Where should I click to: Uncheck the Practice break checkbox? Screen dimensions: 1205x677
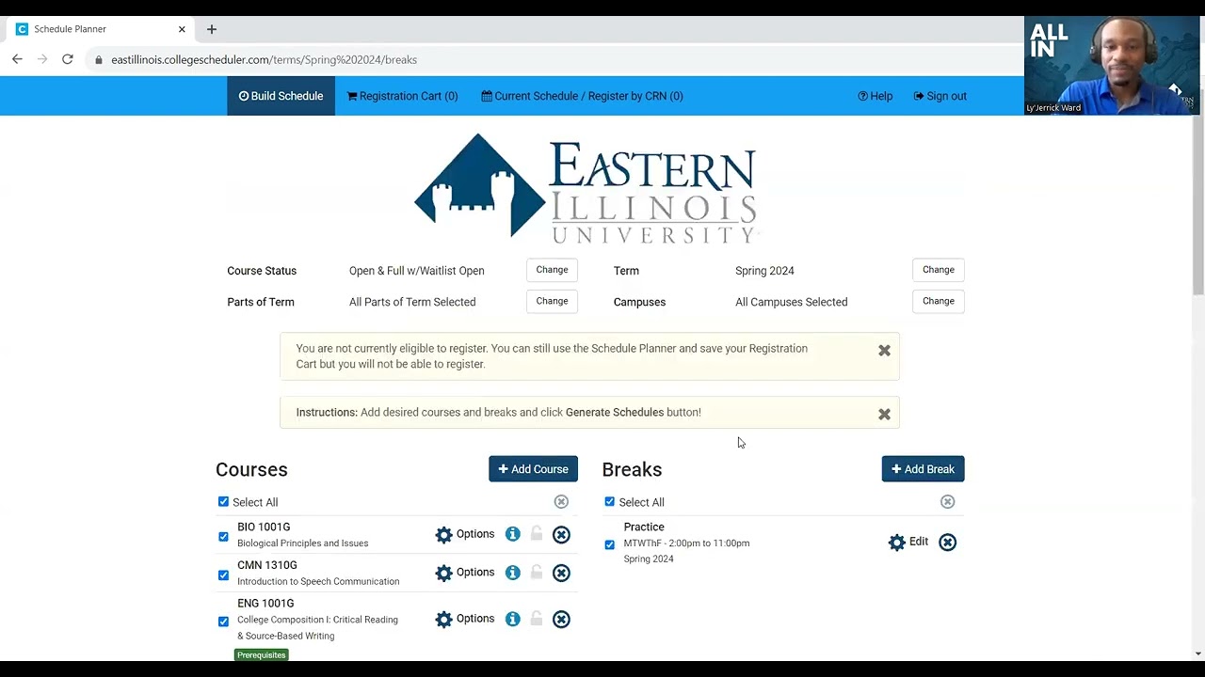click(x=609, y=544)
